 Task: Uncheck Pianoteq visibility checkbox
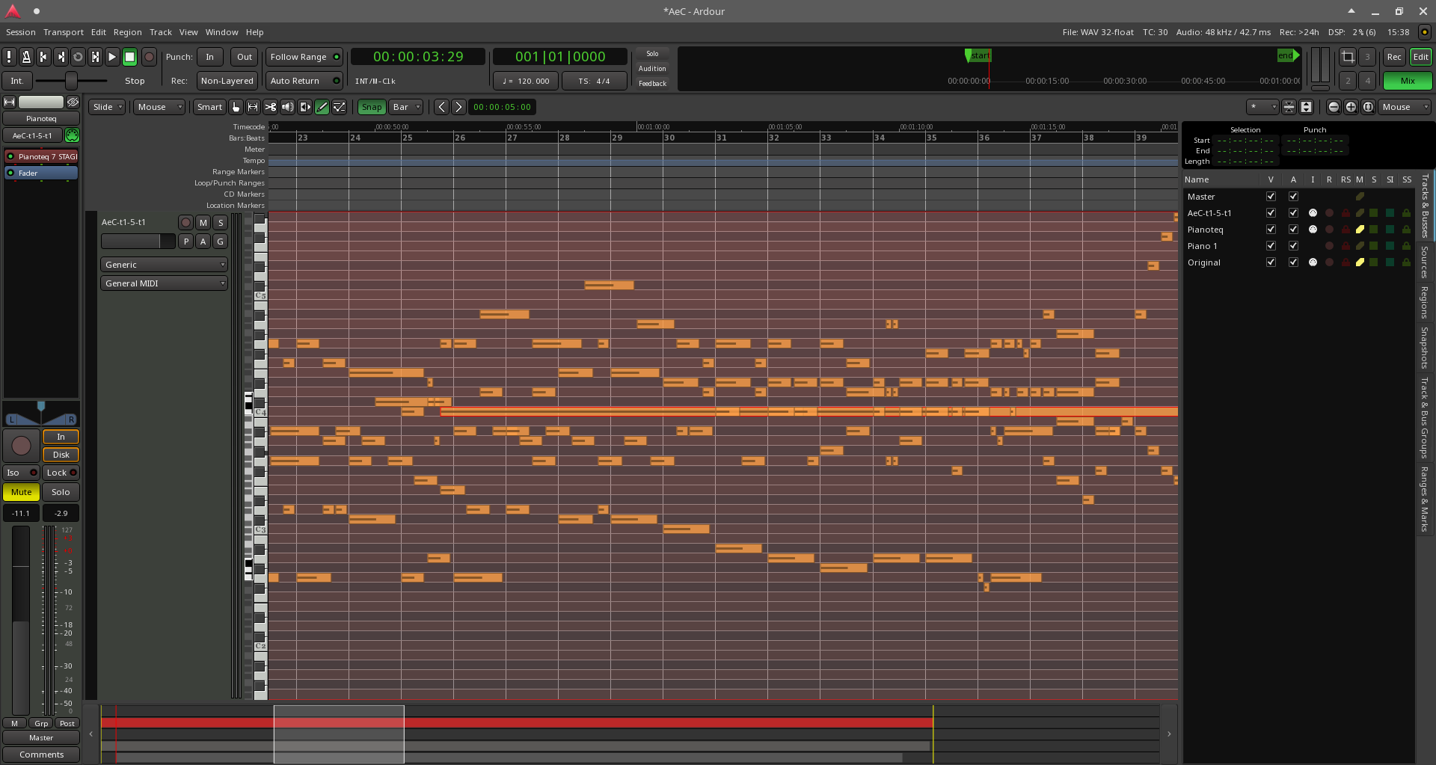tap(1271, 230)
